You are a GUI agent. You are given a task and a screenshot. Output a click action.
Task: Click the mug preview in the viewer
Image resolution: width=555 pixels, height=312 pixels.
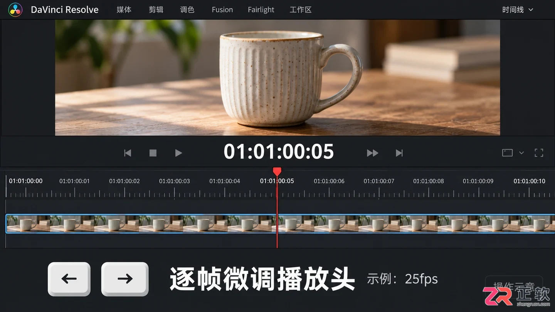click(x=277, y=78)
